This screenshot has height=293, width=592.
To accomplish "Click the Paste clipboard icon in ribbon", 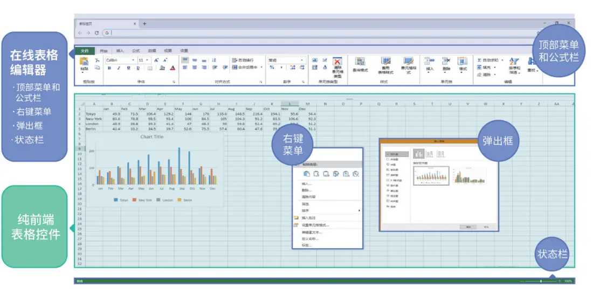I will coord(84,62).
